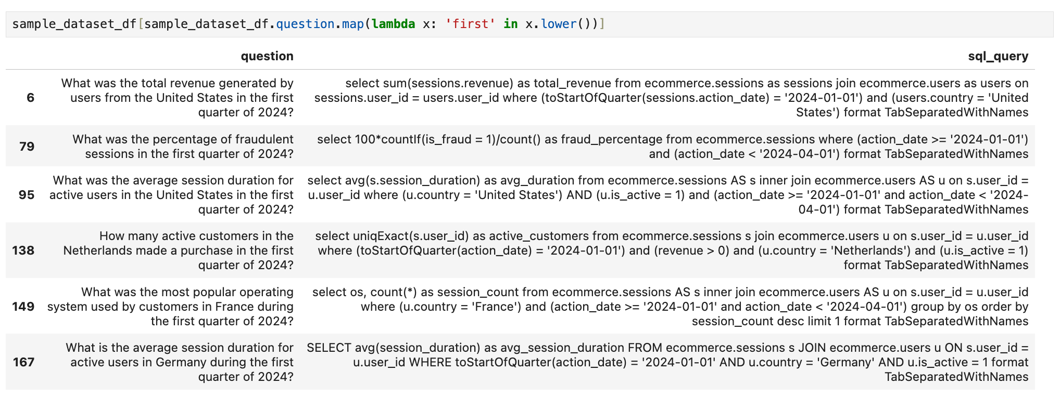Click the sql_query column header
Viewport: 1060px width, 397px height.
coord(998,56)
